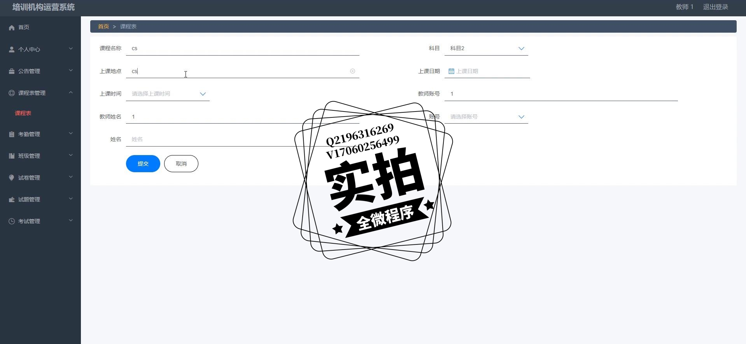The width and height of the screenshot is (746, 344).
Task: Submit the form with 提交 button
Action: (x=143, y=164)
